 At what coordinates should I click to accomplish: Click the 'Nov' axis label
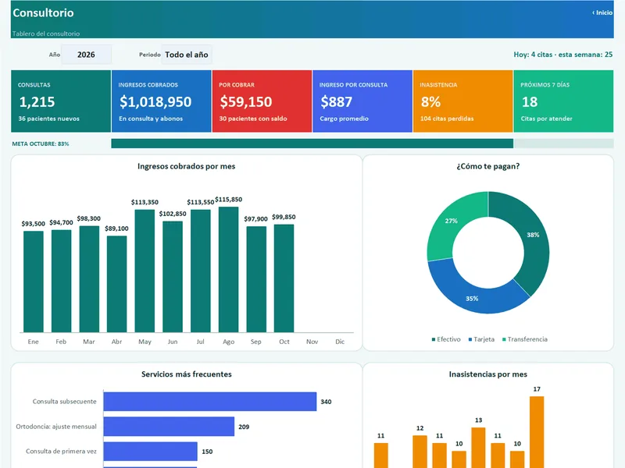[312, 342]
